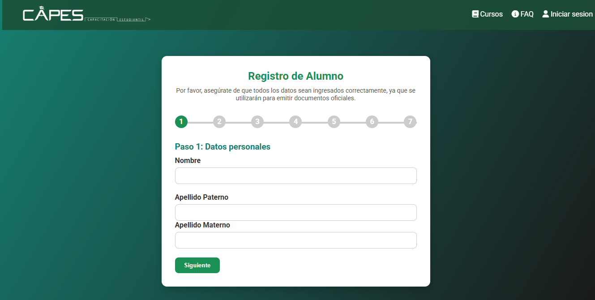Select the green step 1 indicator

[181, 121]
